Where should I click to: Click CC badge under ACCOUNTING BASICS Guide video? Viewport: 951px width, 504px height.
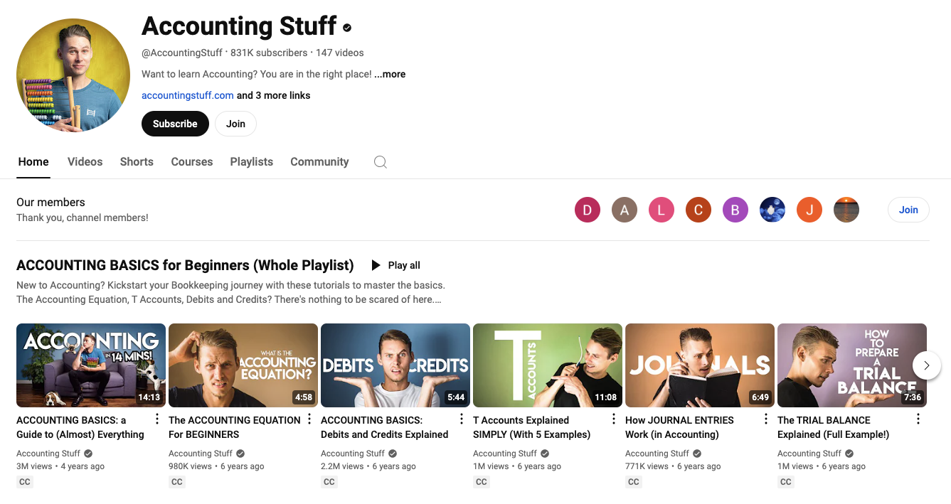click(25, 482)
